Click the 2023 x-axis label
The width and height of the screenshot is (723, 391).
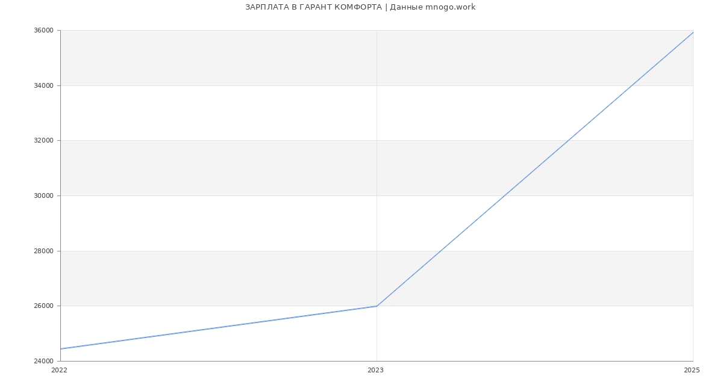click(375, 371)
